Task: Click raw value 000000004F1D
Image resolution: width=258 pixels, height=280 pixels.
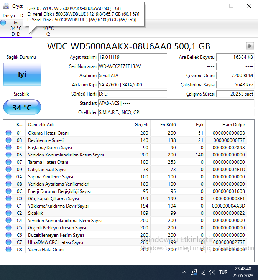Action: tap(229, 170)
